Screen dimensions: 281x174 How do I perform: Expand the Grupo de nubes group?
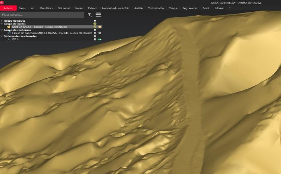tap(2, 20)
